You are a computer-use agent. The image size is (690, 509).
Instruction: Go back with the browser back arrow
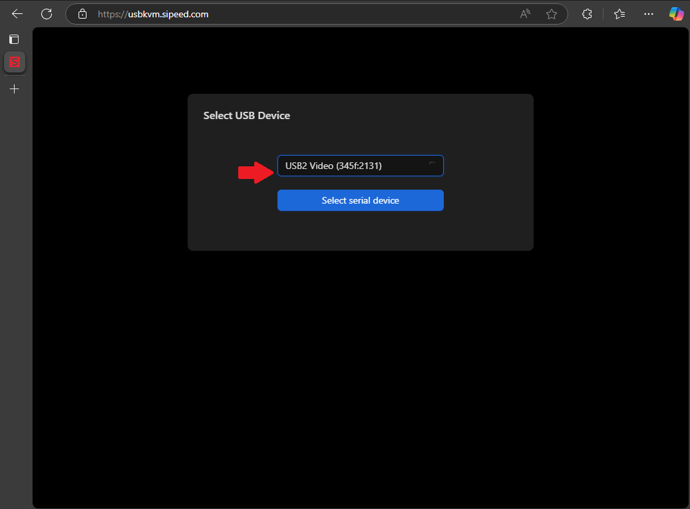click(17, 14)
